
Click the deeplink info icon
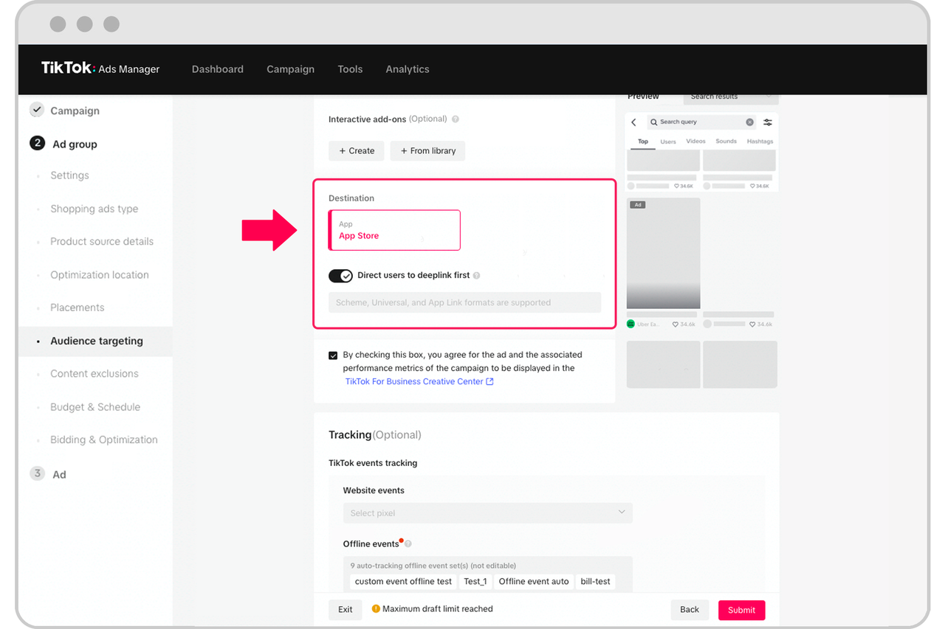coord(476,276)
